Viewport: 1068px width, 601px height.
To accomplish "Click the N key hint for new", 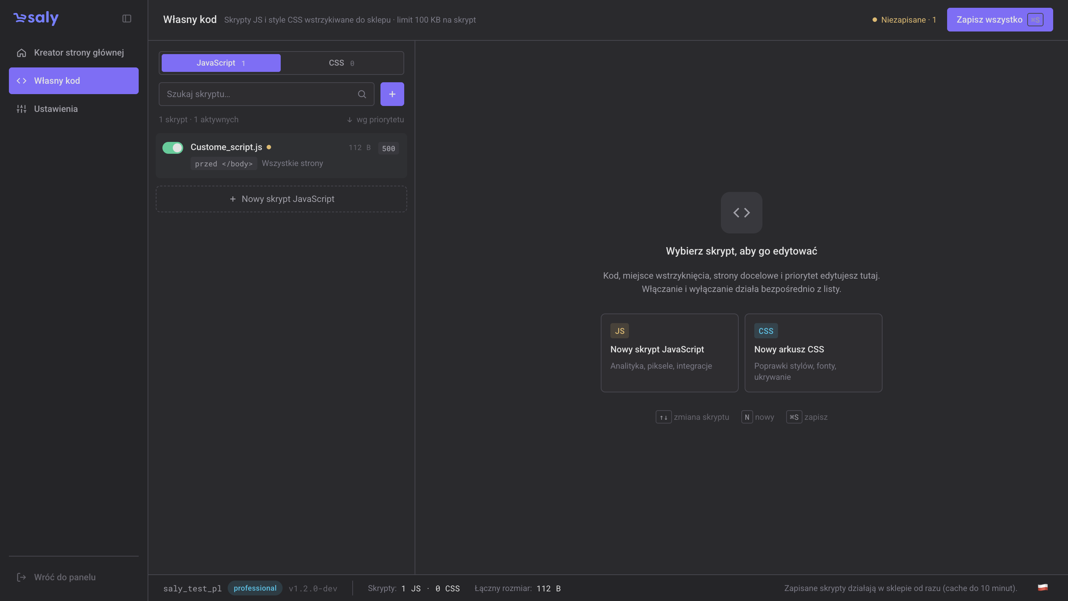I will point(747,417).
